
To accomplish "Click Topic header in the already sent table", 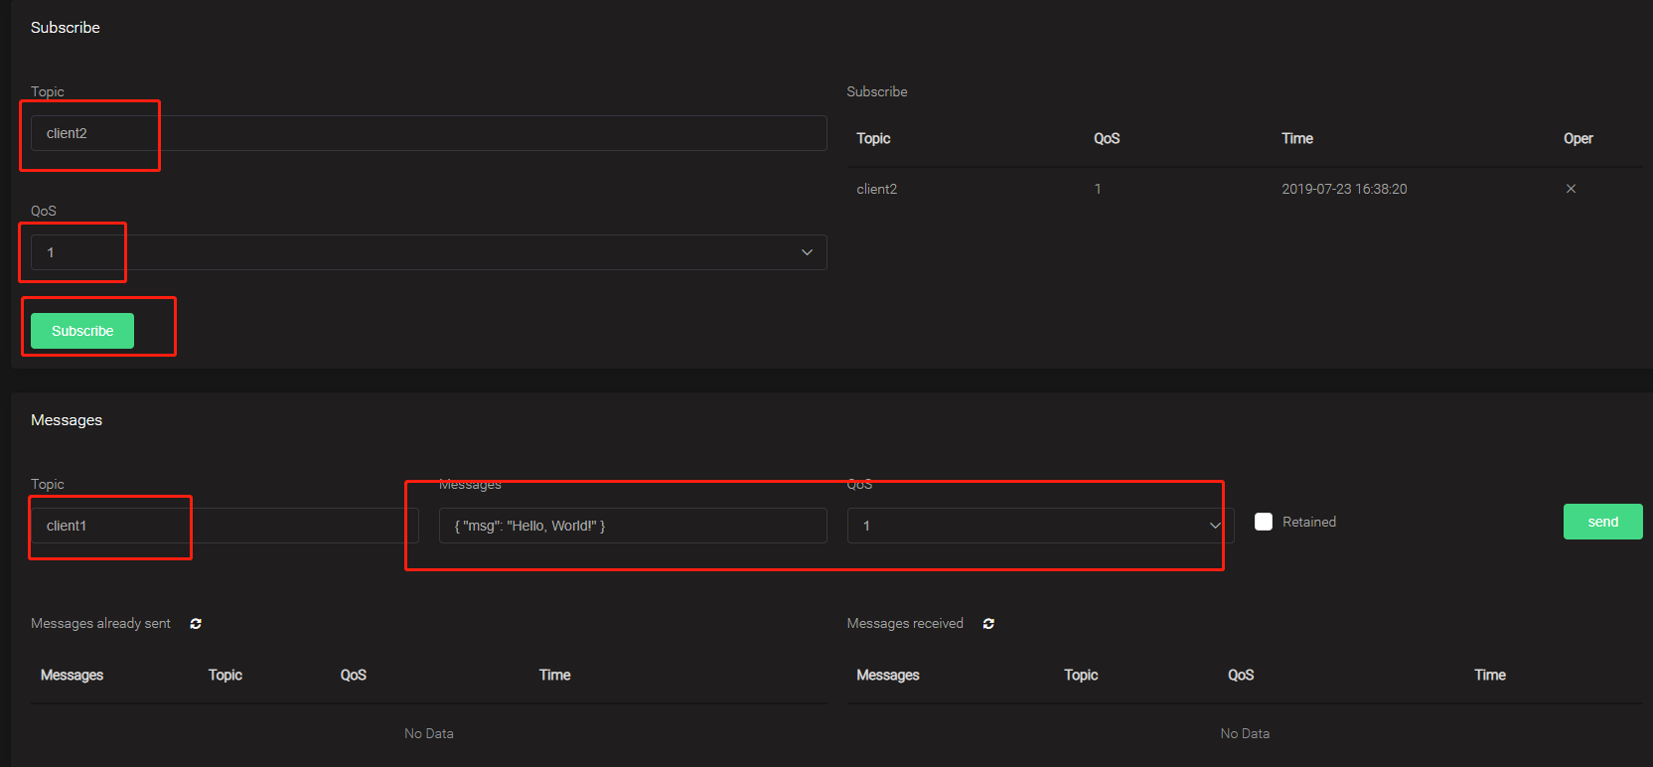I will click(x=225, y=675).
